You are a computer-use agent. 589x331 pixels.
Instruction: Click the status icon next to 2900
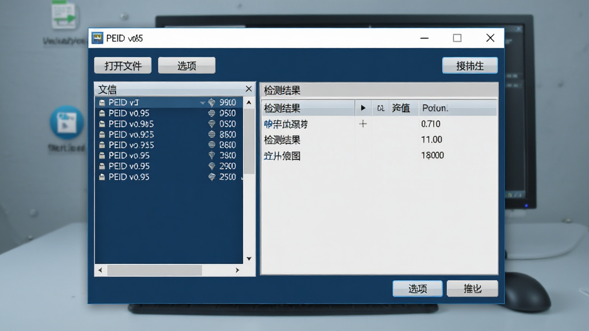pos(212,166)
